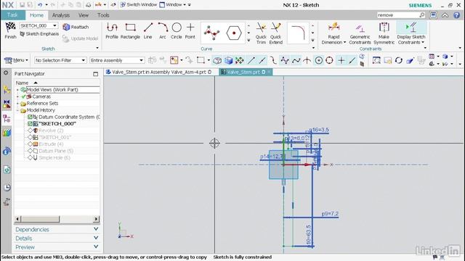Toggle the Revolve (2) checkbox
The image size is (465, 261).
point(30,130)
